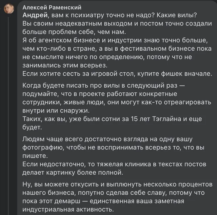
Task: Click the sentence "Если хотите сесть за игровой стол"
Action: (x=117, y=74)
